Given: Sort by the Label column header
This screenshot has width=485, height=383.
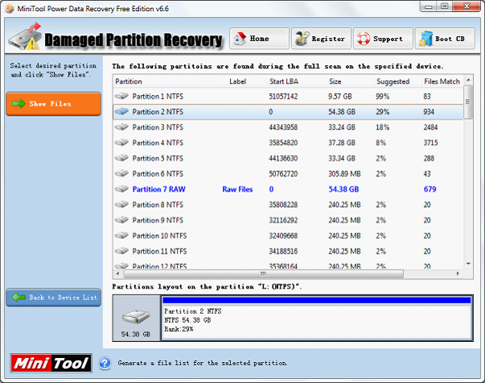Looking at the screenshot, I should (237, 81).
